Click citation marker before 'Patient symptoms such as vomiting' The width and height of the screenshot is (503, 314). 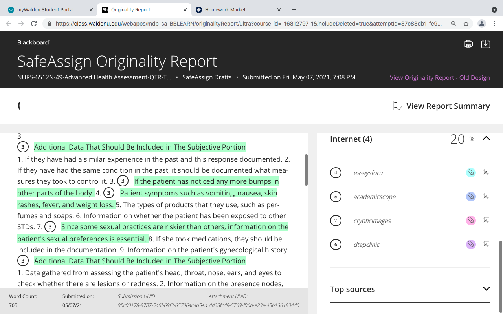(x=109, y=193)
